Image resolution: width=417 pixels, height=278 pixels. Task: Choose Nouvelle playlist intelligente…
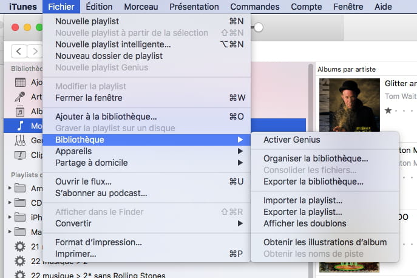(x=146, y=44)
